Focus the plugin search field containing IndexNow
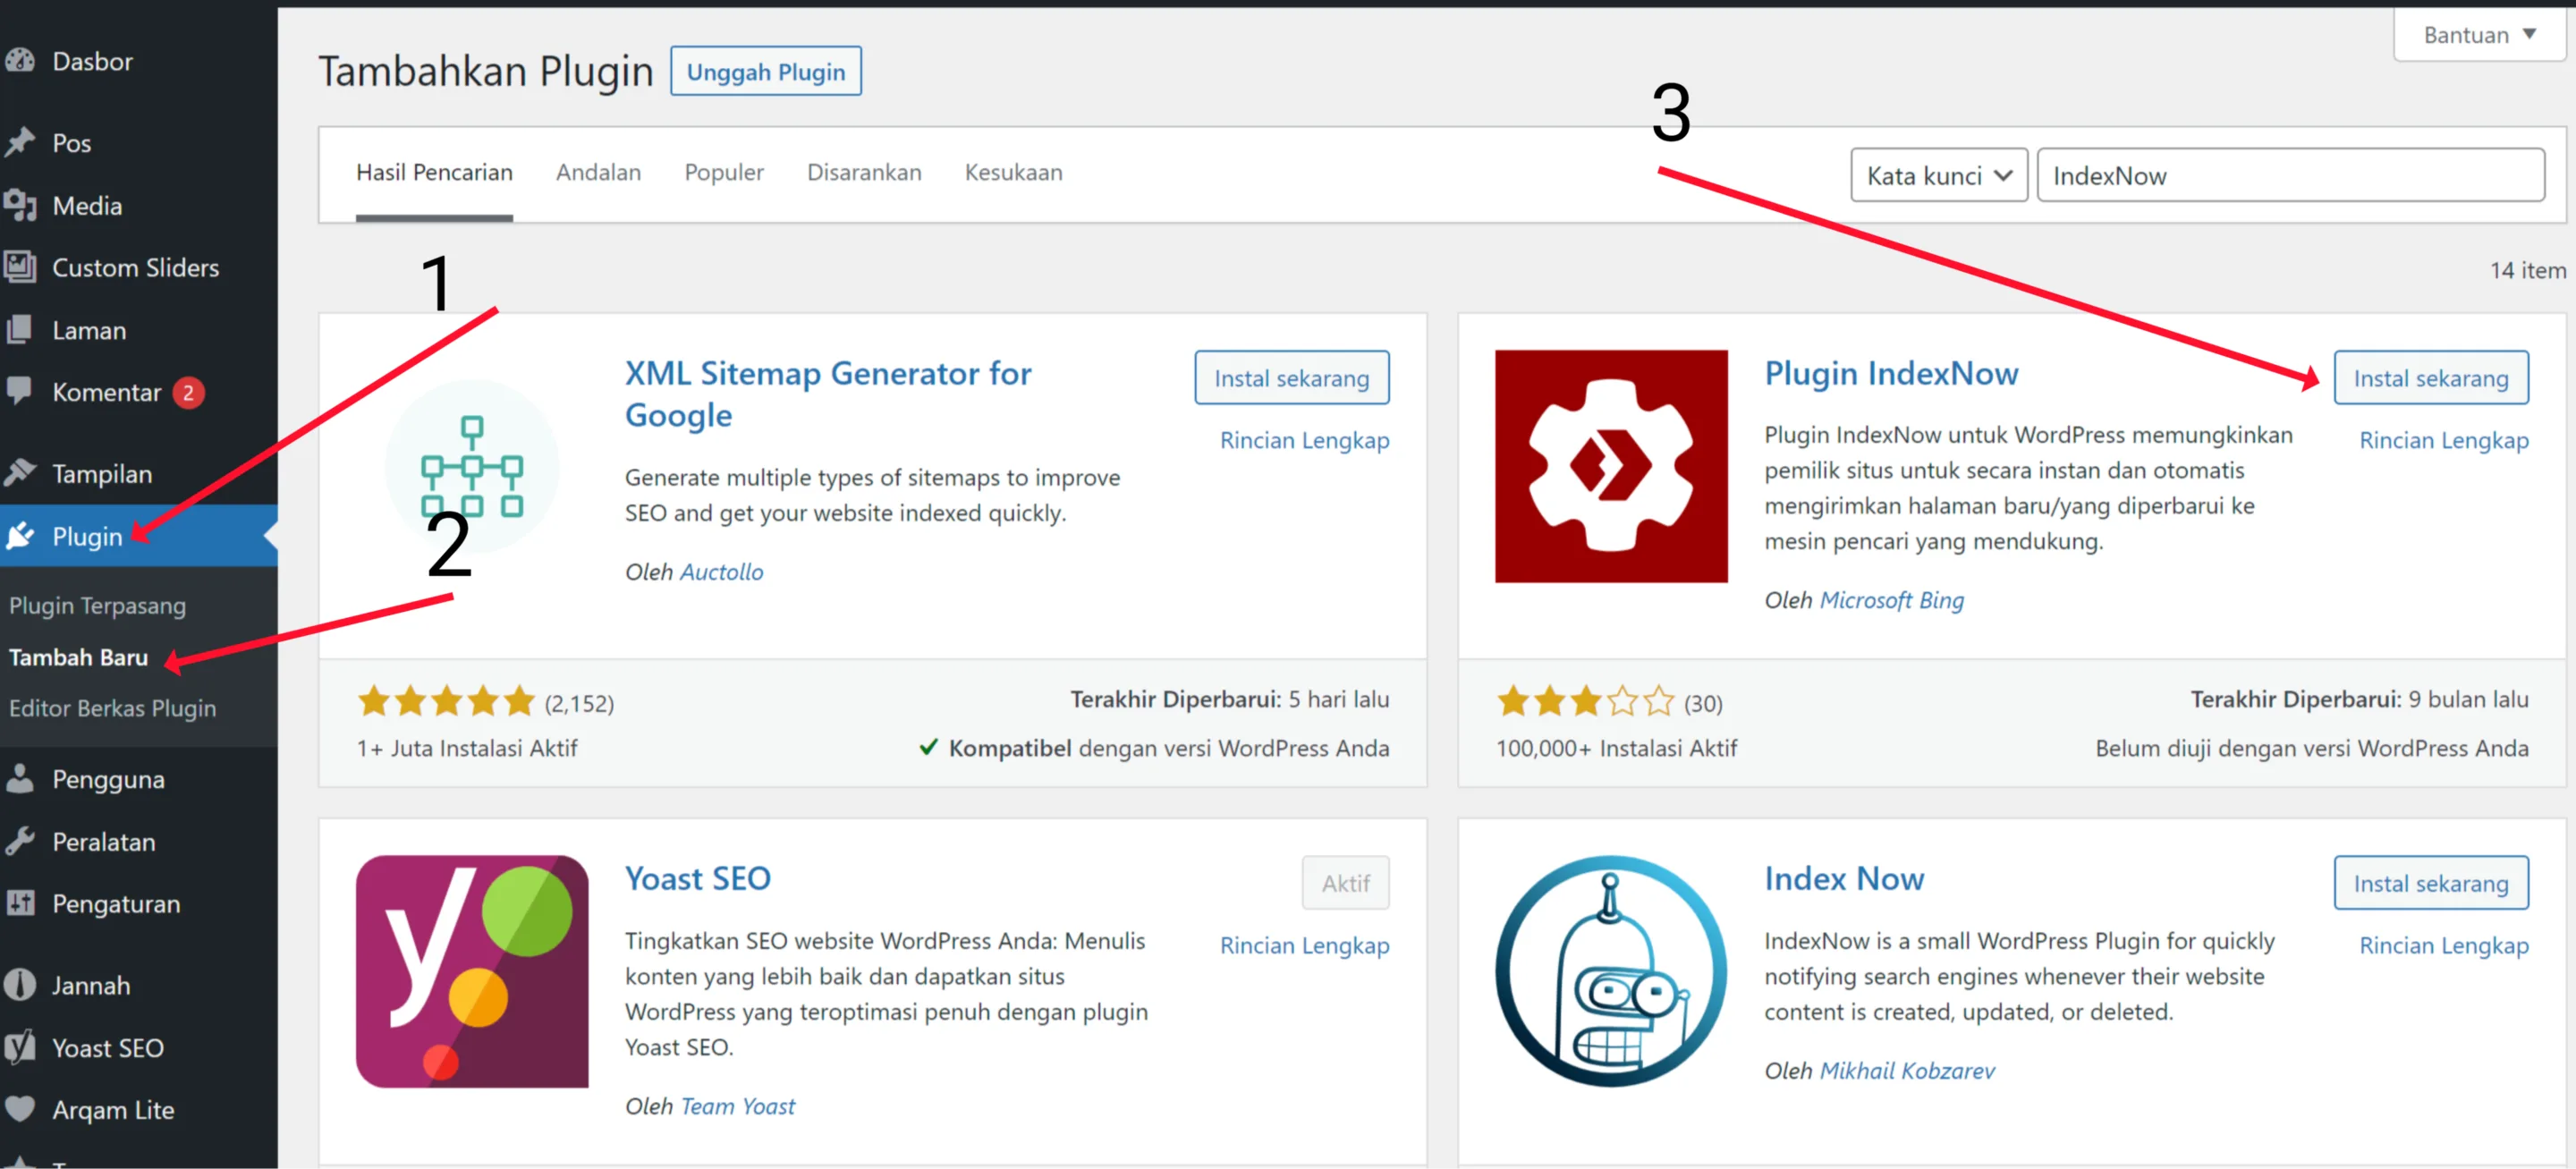Screen dimensions: 2576x1169 pos(2290,176)
